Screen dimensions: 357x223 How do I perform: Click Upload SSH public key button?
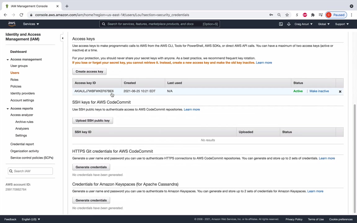pos(92,120)
